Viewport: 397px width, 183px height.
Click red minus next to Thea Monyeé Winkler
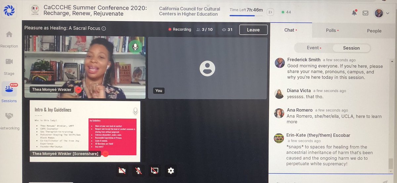pos(78,89)
